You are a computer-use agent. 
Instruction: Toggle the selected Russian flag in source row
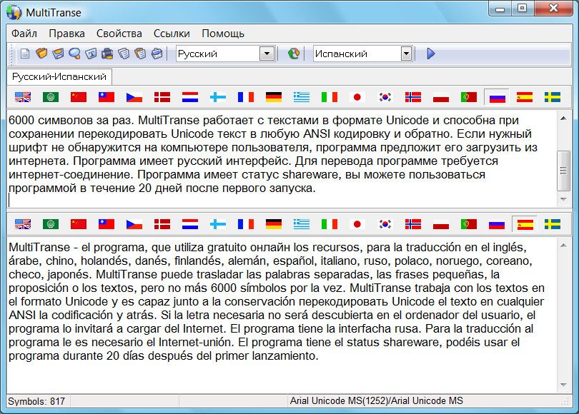[x=497, y=97]
